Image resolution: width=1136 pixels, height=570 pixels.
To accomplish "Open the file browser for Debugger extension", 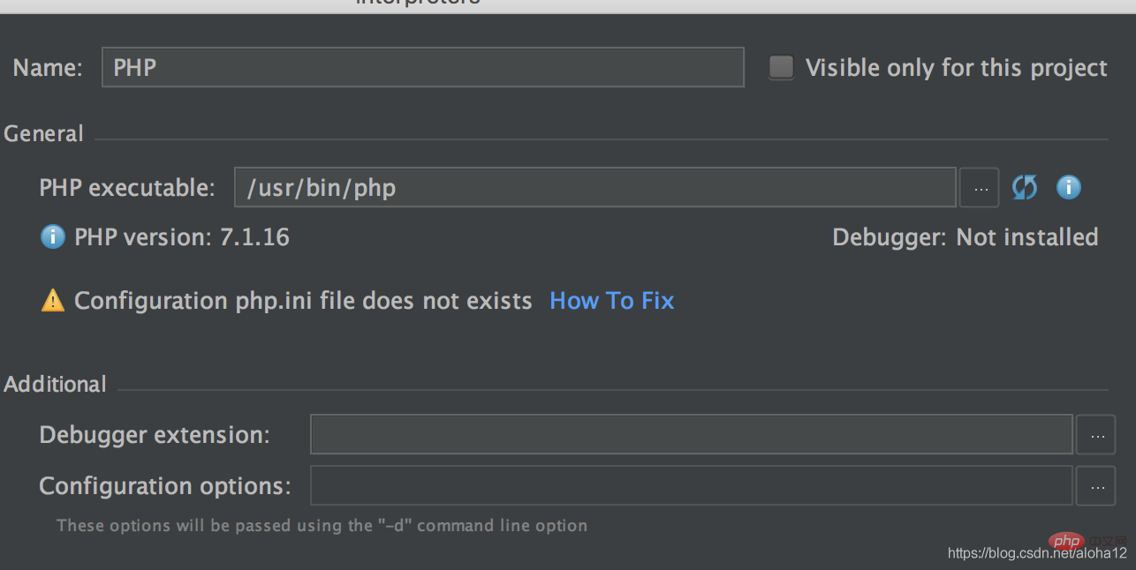I will [1096, 434].
